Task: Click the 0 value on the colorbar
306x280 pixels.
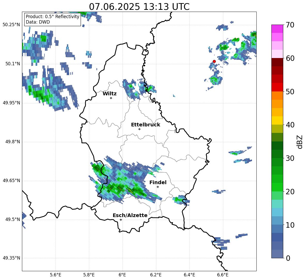Action: (x=288, y=258)
